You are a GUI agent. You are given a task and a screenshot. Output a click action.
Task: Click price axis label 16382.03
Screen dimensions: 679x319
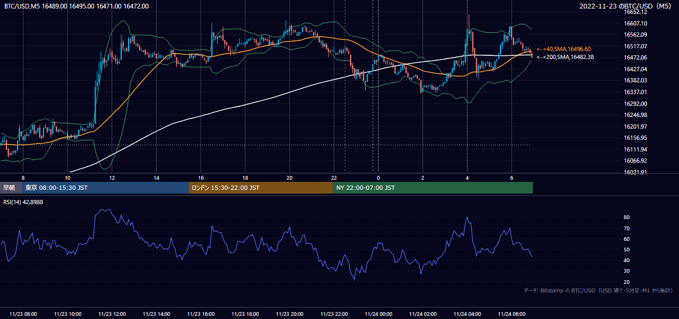click(635, 80)
